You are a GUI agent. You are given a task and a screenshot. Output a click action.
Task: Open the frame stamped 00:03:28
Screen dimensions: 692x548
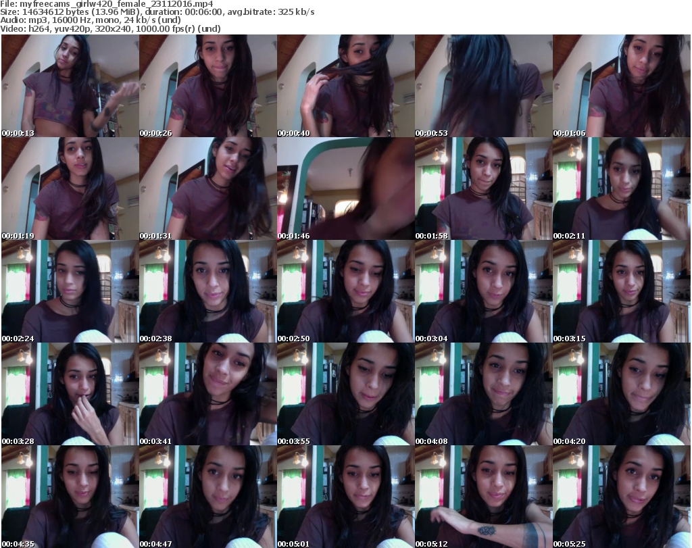[70, 394]
